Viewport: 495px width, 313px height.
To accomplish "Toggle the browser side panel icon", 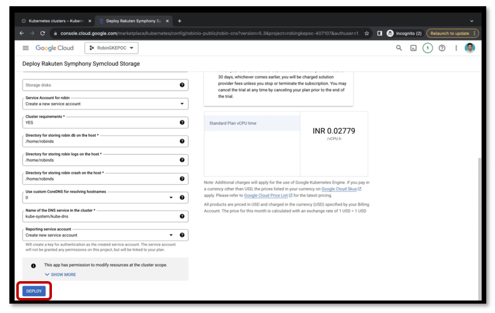I will [x=379, y=33].
